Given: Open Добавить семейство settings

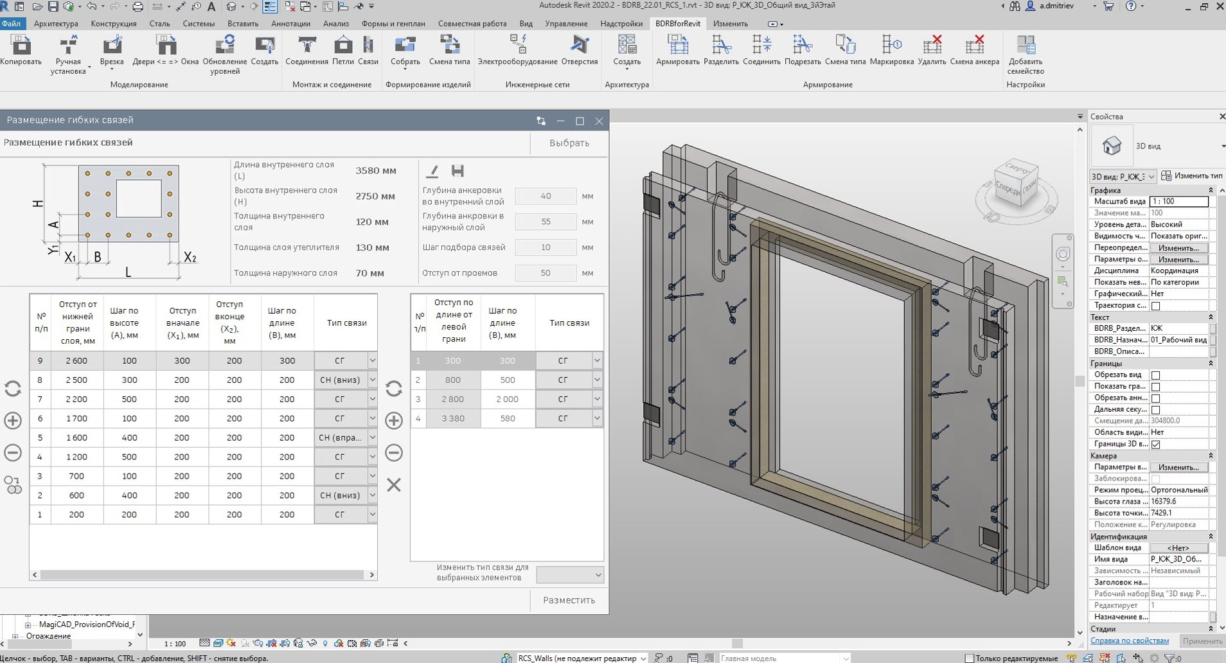Looking at the screenshot, I should point(1026,55).
